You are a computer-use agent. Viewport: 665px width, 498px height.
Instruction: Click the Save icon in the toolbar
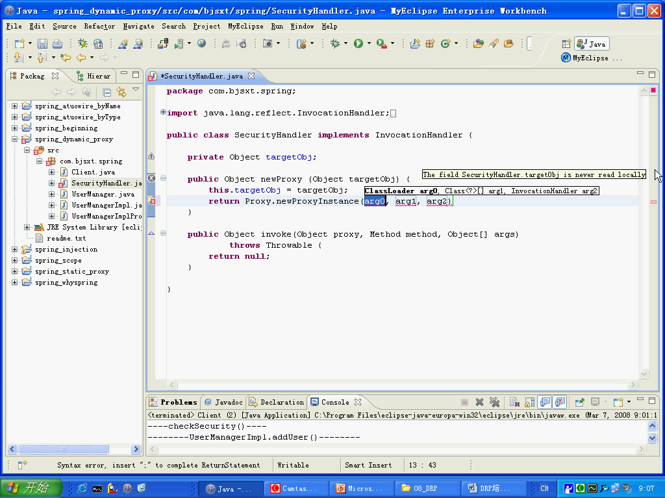[x=42, y=43]
